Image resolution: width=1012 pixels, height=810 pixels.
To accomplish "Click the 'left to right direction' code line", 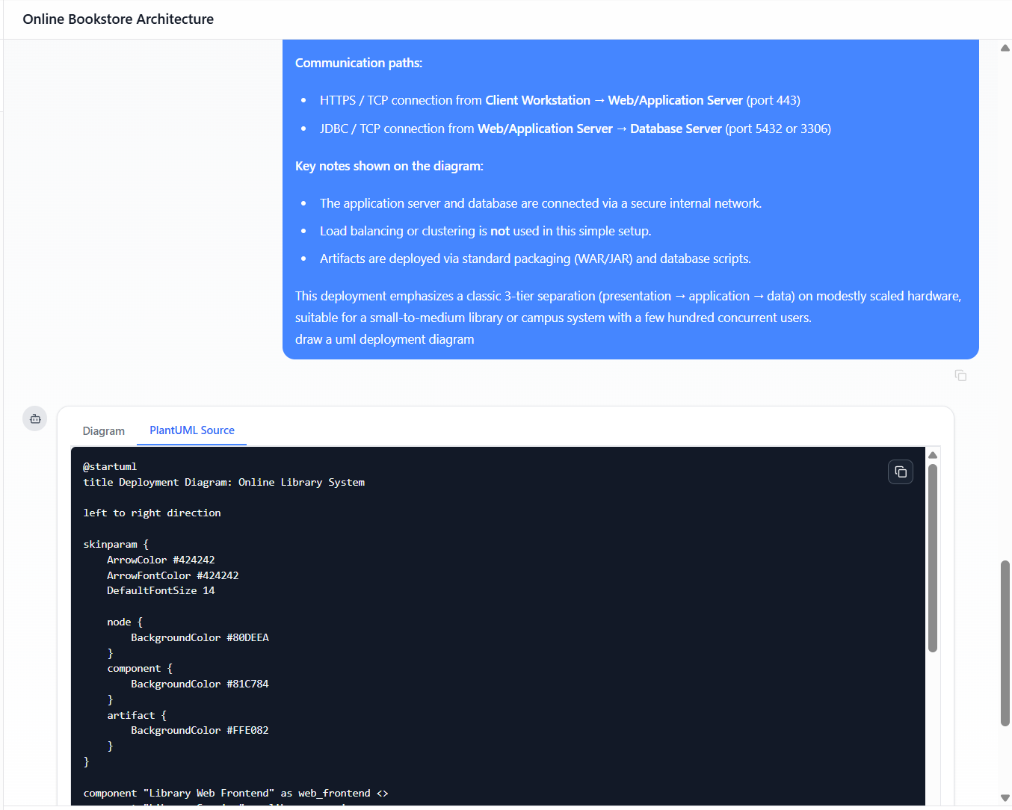I will [x=152, y=513].
